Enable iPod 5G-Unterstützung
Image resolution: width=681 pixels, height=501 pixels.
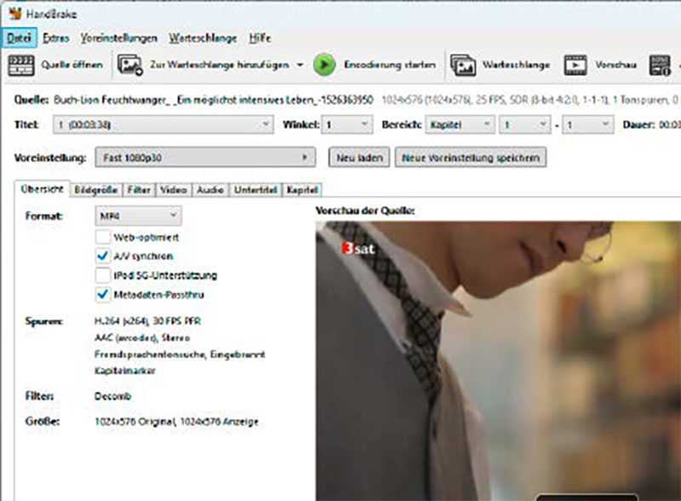103,274
